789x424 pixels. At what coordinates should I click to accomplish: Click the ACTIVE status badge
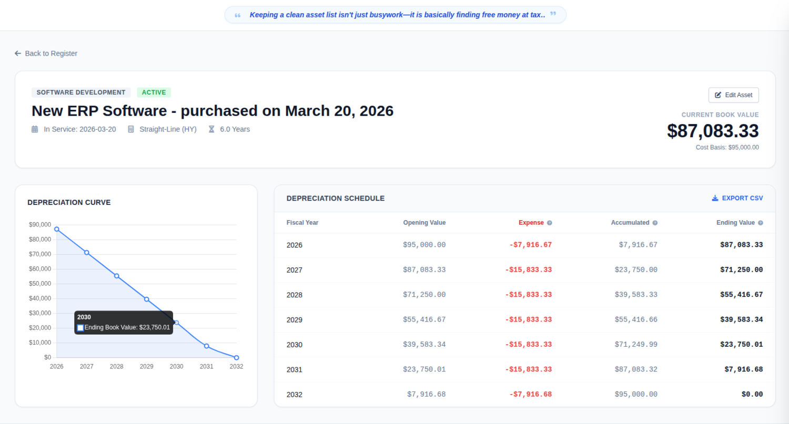[x=154, y=92]
